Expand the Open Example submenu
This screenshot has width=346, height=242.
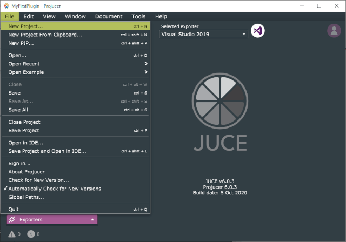click(x=76, y=72)
